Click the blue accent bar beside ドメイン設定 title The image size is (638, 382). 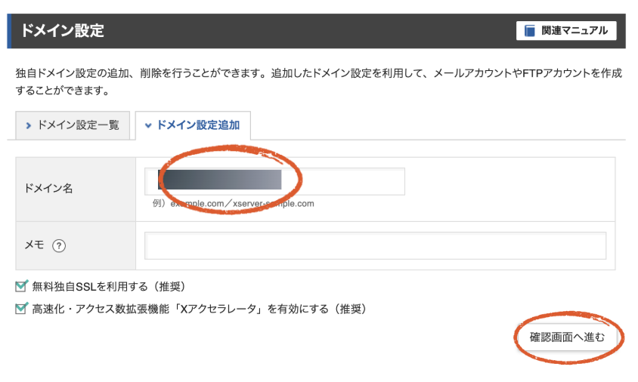10,31
